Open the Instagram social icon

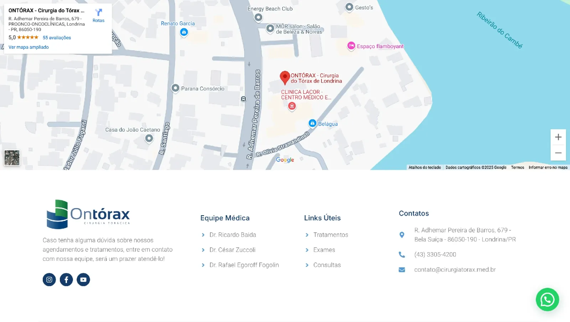click(49, 280)
